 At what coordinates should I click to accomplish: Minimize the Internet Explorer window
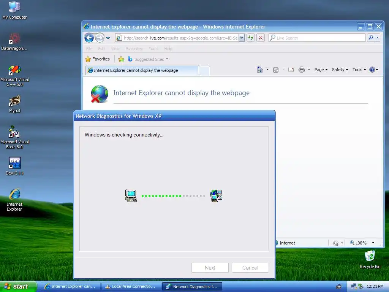pos(361,27)
